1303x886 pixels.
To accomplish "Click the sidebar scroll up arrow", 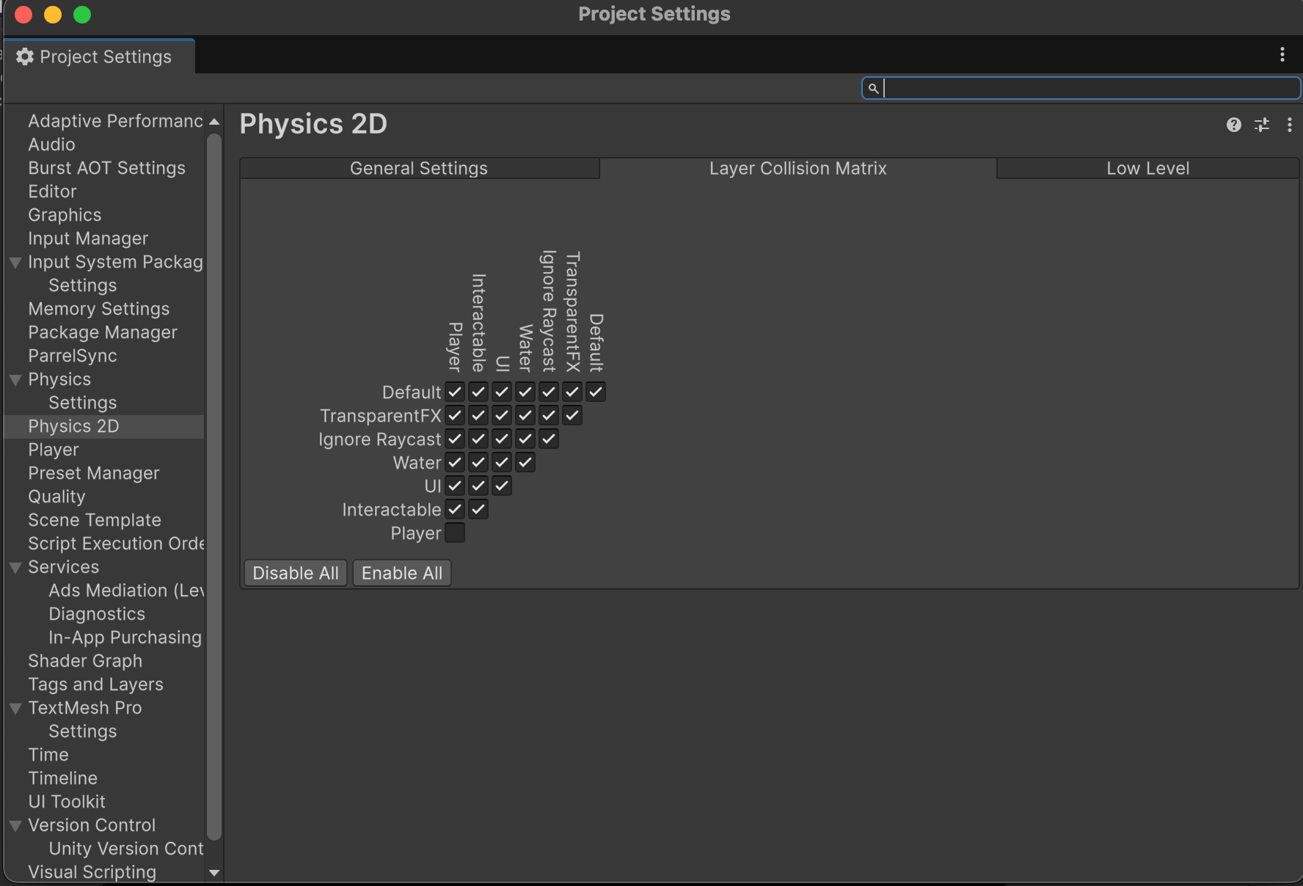I will 214,122.
